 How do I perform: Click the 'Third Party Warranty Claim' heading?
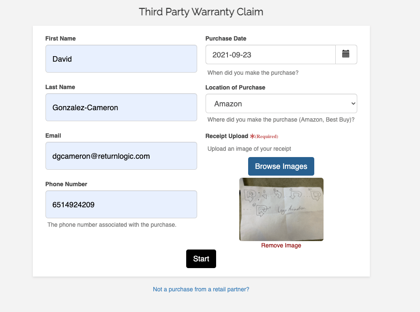point(201,12)
